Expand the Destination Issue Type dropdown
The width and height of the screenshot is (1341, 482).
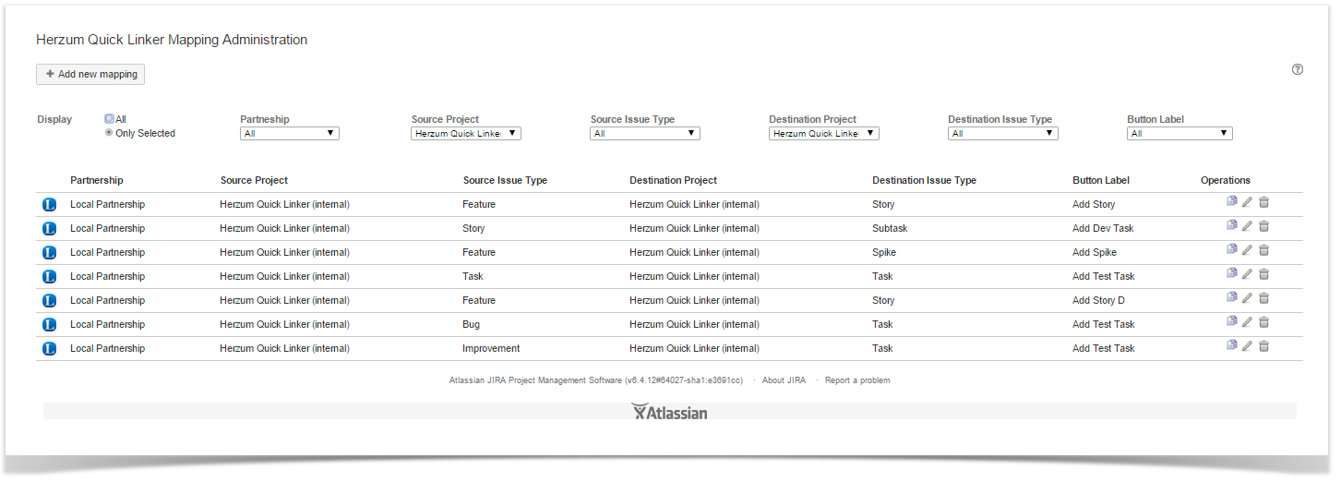click(1002, 134)
